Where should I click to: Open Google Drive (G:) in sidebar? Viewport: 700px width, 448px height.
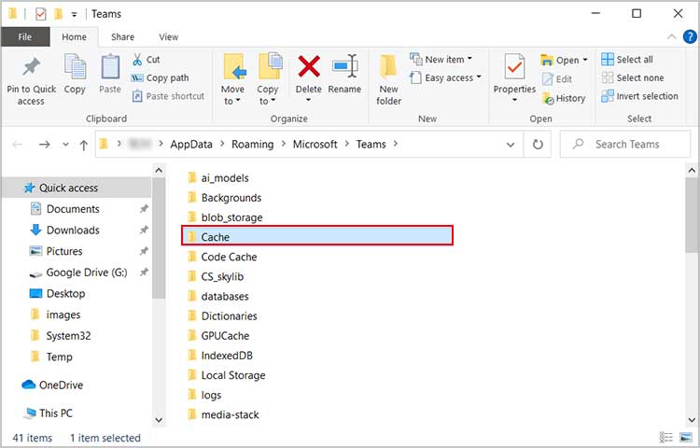[x=87, y=273]
